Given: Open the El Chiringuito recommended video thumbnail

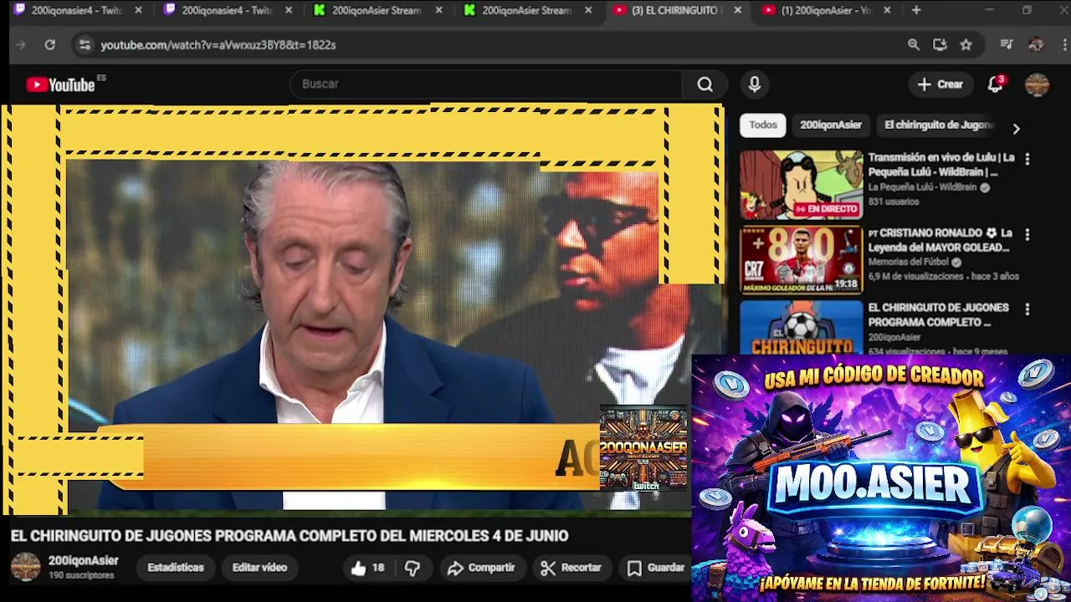Looking at the screenshot, I should click(801, 328).
